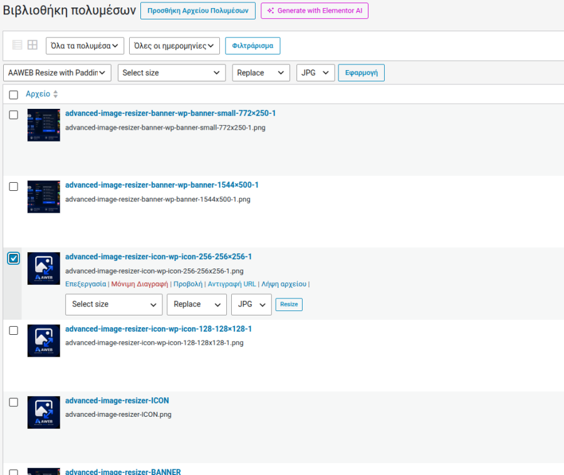
Task: Click Generate with Elementor AI button
Action: pyautogui.click(x=315, y=11)
